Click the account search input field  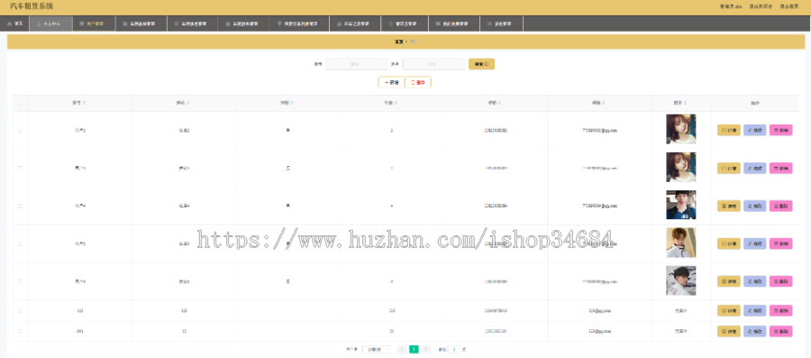[x=356, y=64]
